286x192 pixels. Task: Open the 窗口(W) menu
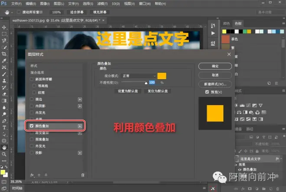(x=145, y=3)
